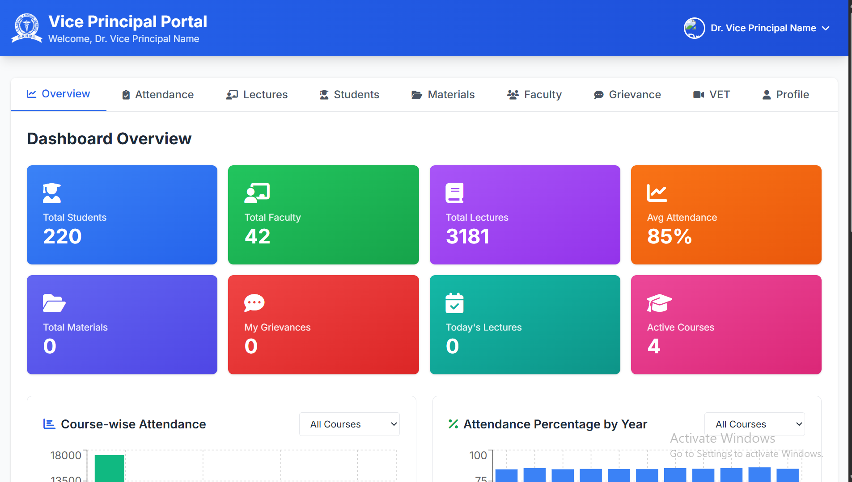Click the Total Students count 220
852x482 pixels.
[62, 236]
